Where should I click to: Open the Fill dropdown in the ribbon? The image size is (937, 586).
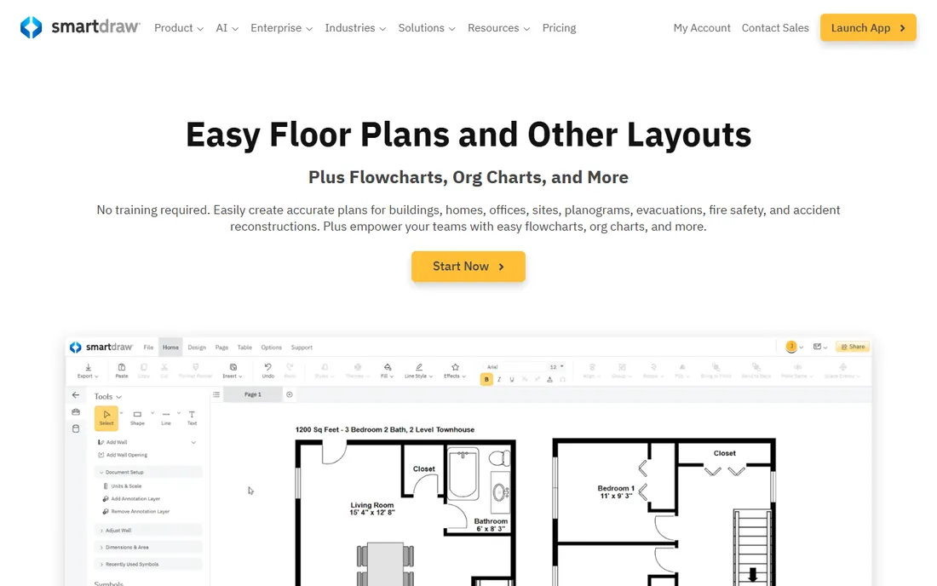[388, 371]
